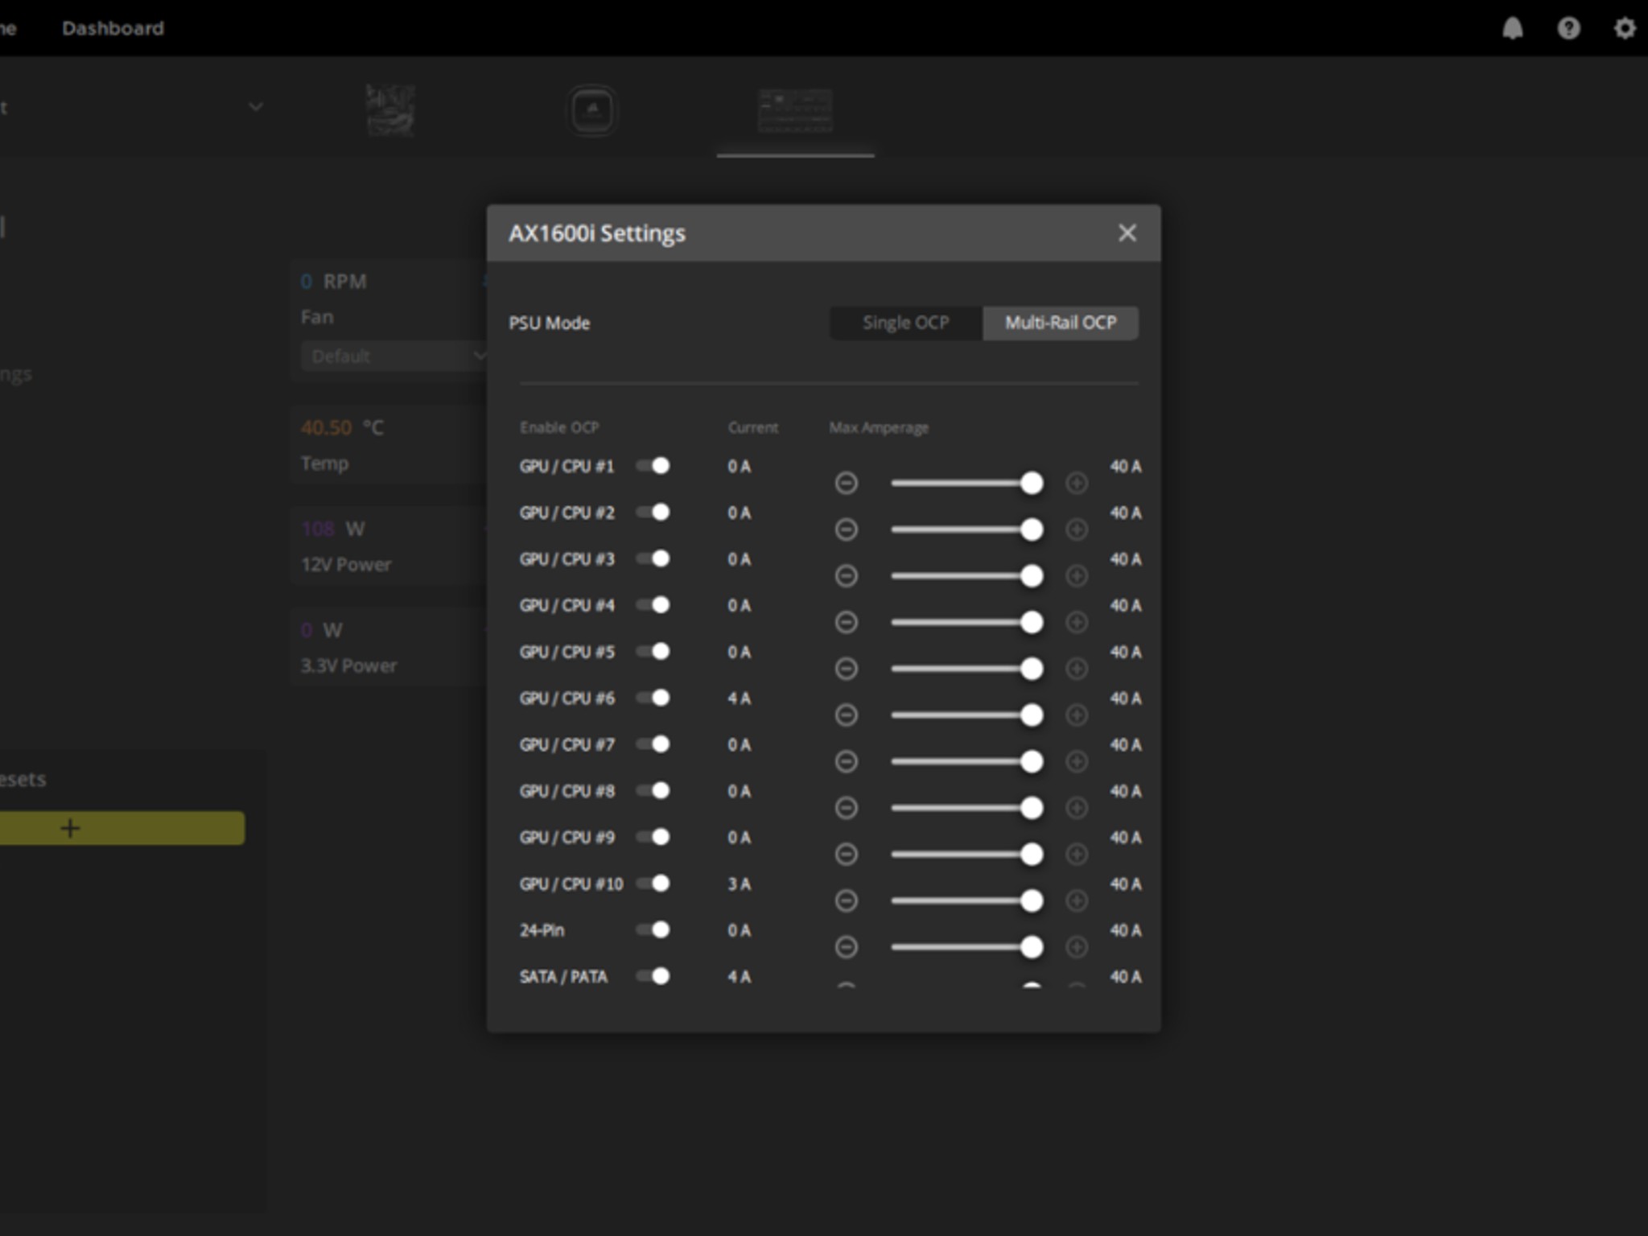This screenshot has height=1236, width=1648.
Task: Toggle OCP for GPU / CPU #9
Action: pos(653,837)
